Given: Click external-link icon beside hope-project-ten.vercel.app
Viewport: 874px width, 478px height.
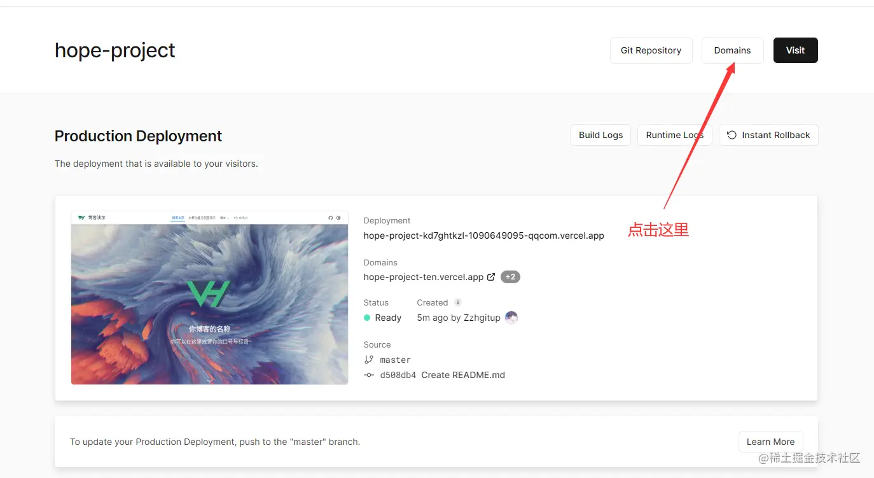Looking at the screenshot, I should click(x=491, y=277).
